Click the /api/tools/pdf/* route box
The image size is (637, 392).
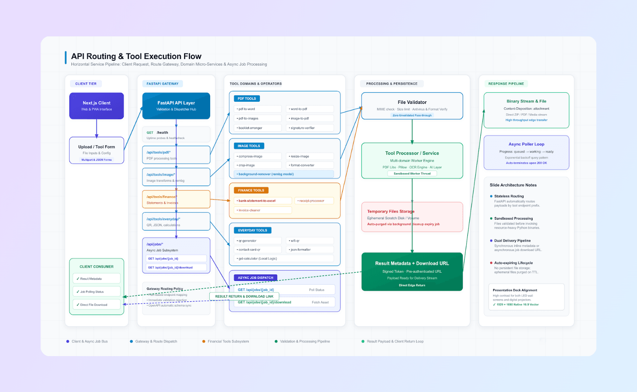click(176, 155)
